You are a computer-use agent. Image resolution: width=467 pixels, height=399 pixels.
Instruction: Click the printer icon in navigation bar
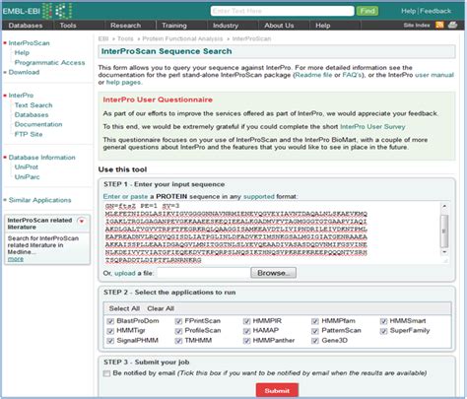pos(453,25)
